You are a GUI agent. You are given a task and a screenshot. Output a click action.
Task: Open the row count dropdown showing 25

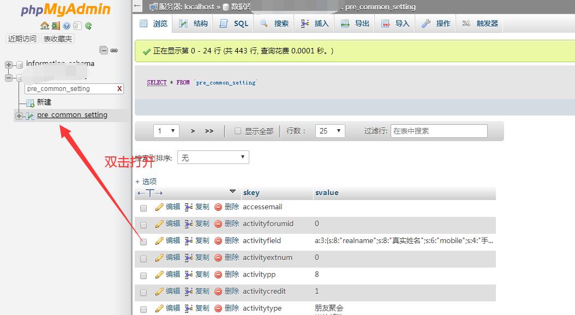tap(330, 131)
